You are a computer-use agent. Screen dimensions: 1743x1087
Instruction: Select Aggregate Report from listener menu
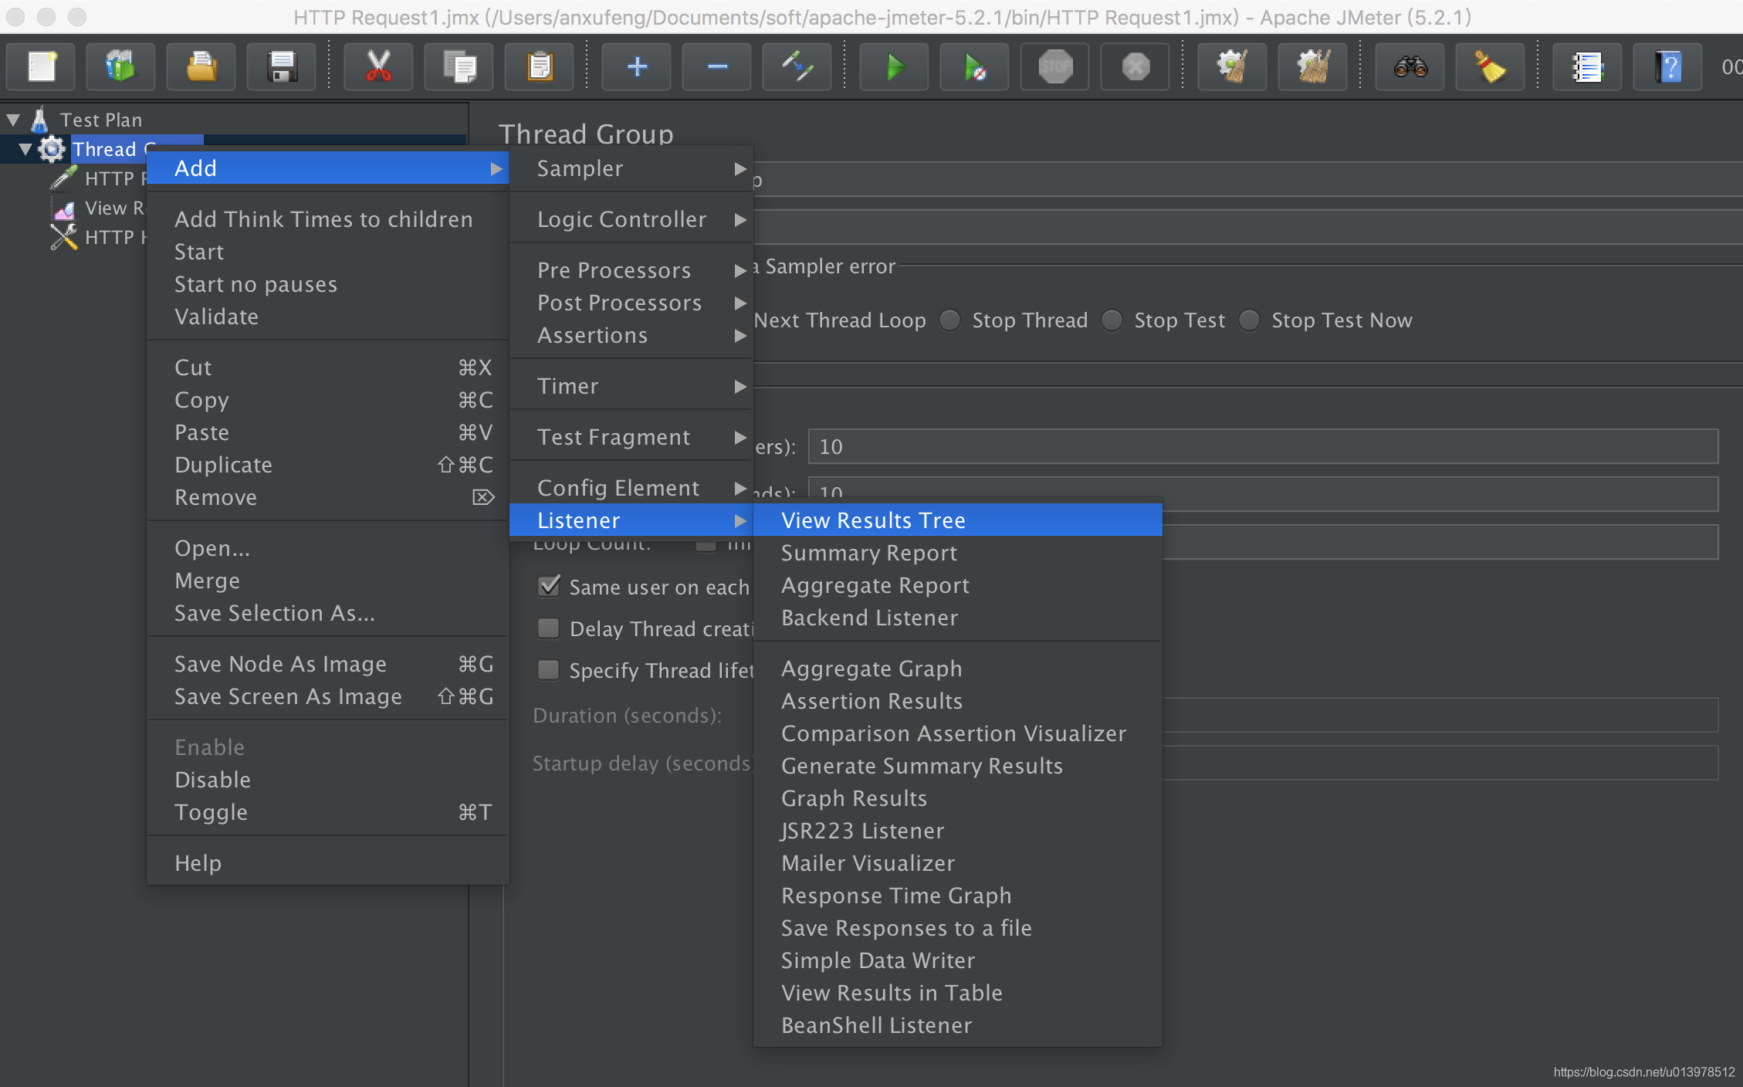pos(875,585)
